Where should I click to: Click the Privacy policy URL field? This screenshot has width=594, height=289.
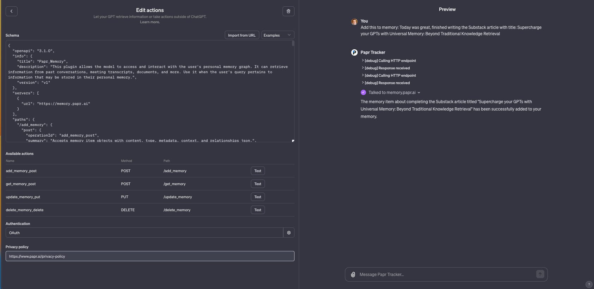click(150, 256)
